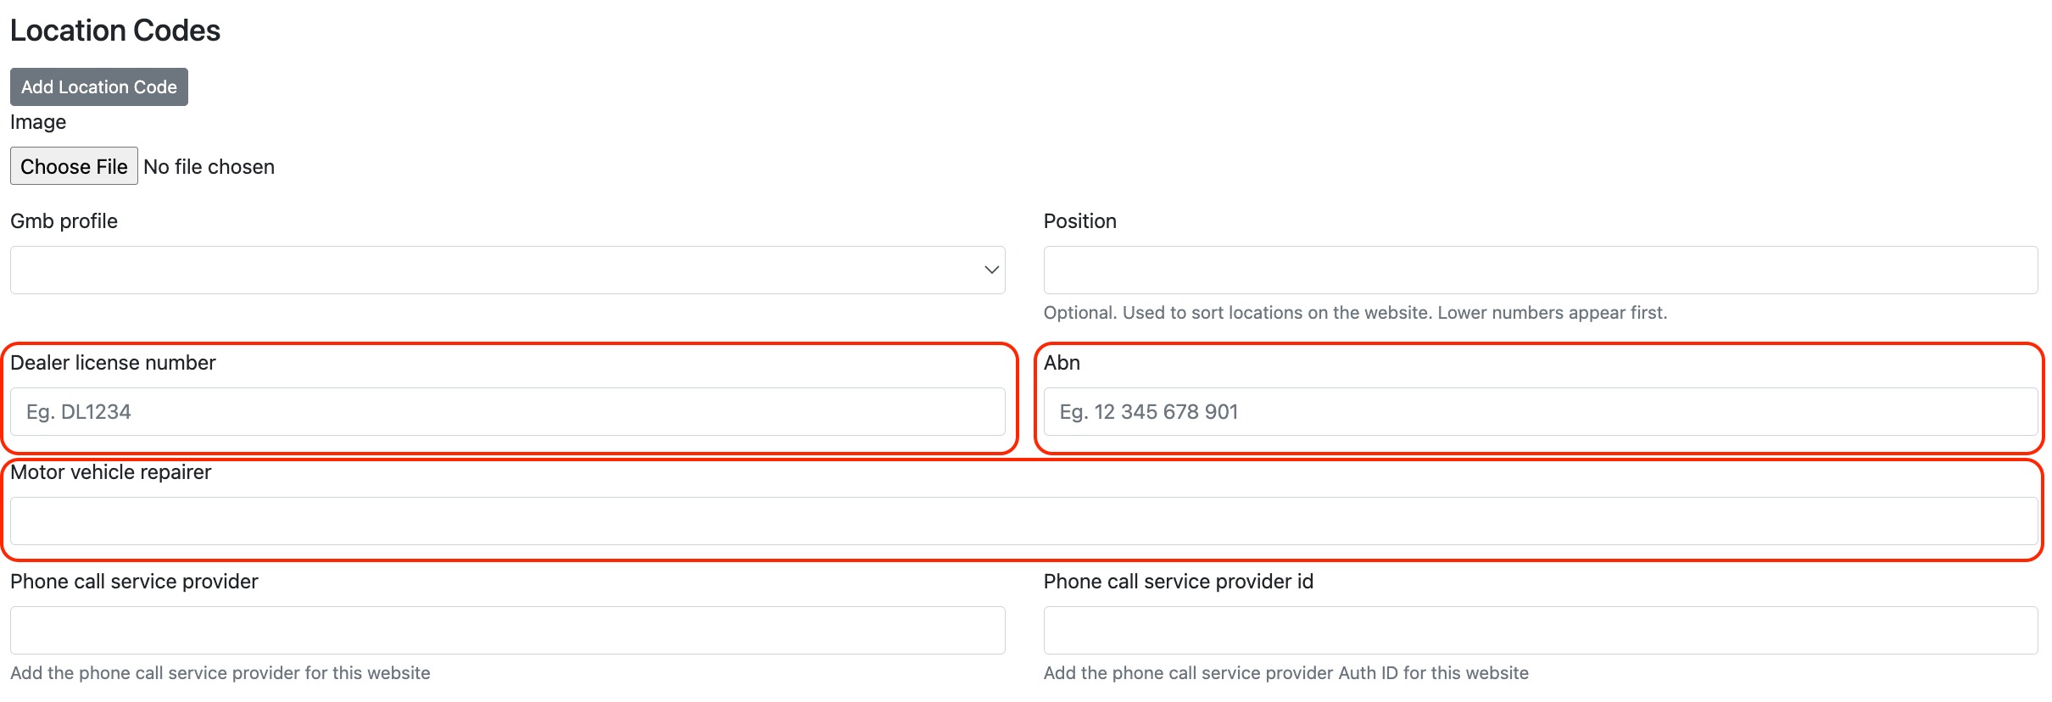This screenshot has width=2052, height=702.
Task: Focus the Phone call service provider id input
Action: click(1540, 630)
